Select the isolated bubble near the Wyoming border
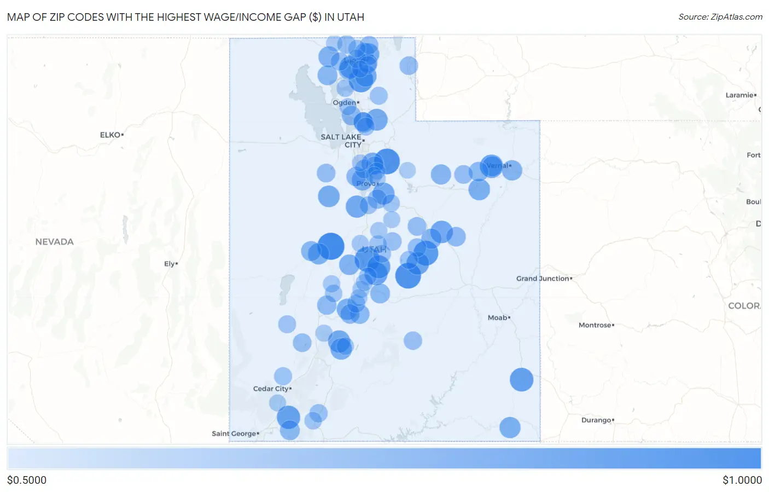Image resolution: width=769 pixels, height=492 pixels. (x=409, y=66)
